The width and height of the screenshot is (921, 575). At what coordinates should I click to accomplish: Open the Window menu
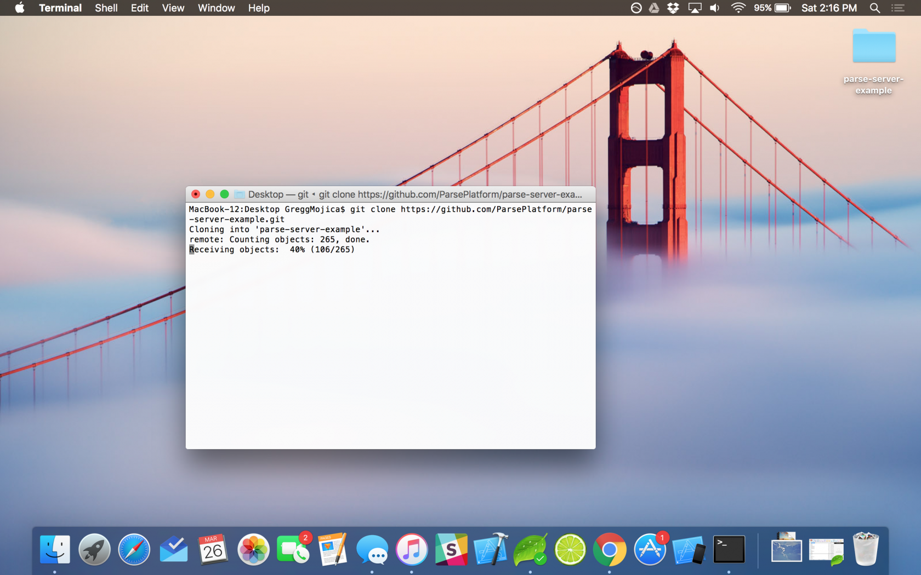pyautogui.click(x=215, y=8)
